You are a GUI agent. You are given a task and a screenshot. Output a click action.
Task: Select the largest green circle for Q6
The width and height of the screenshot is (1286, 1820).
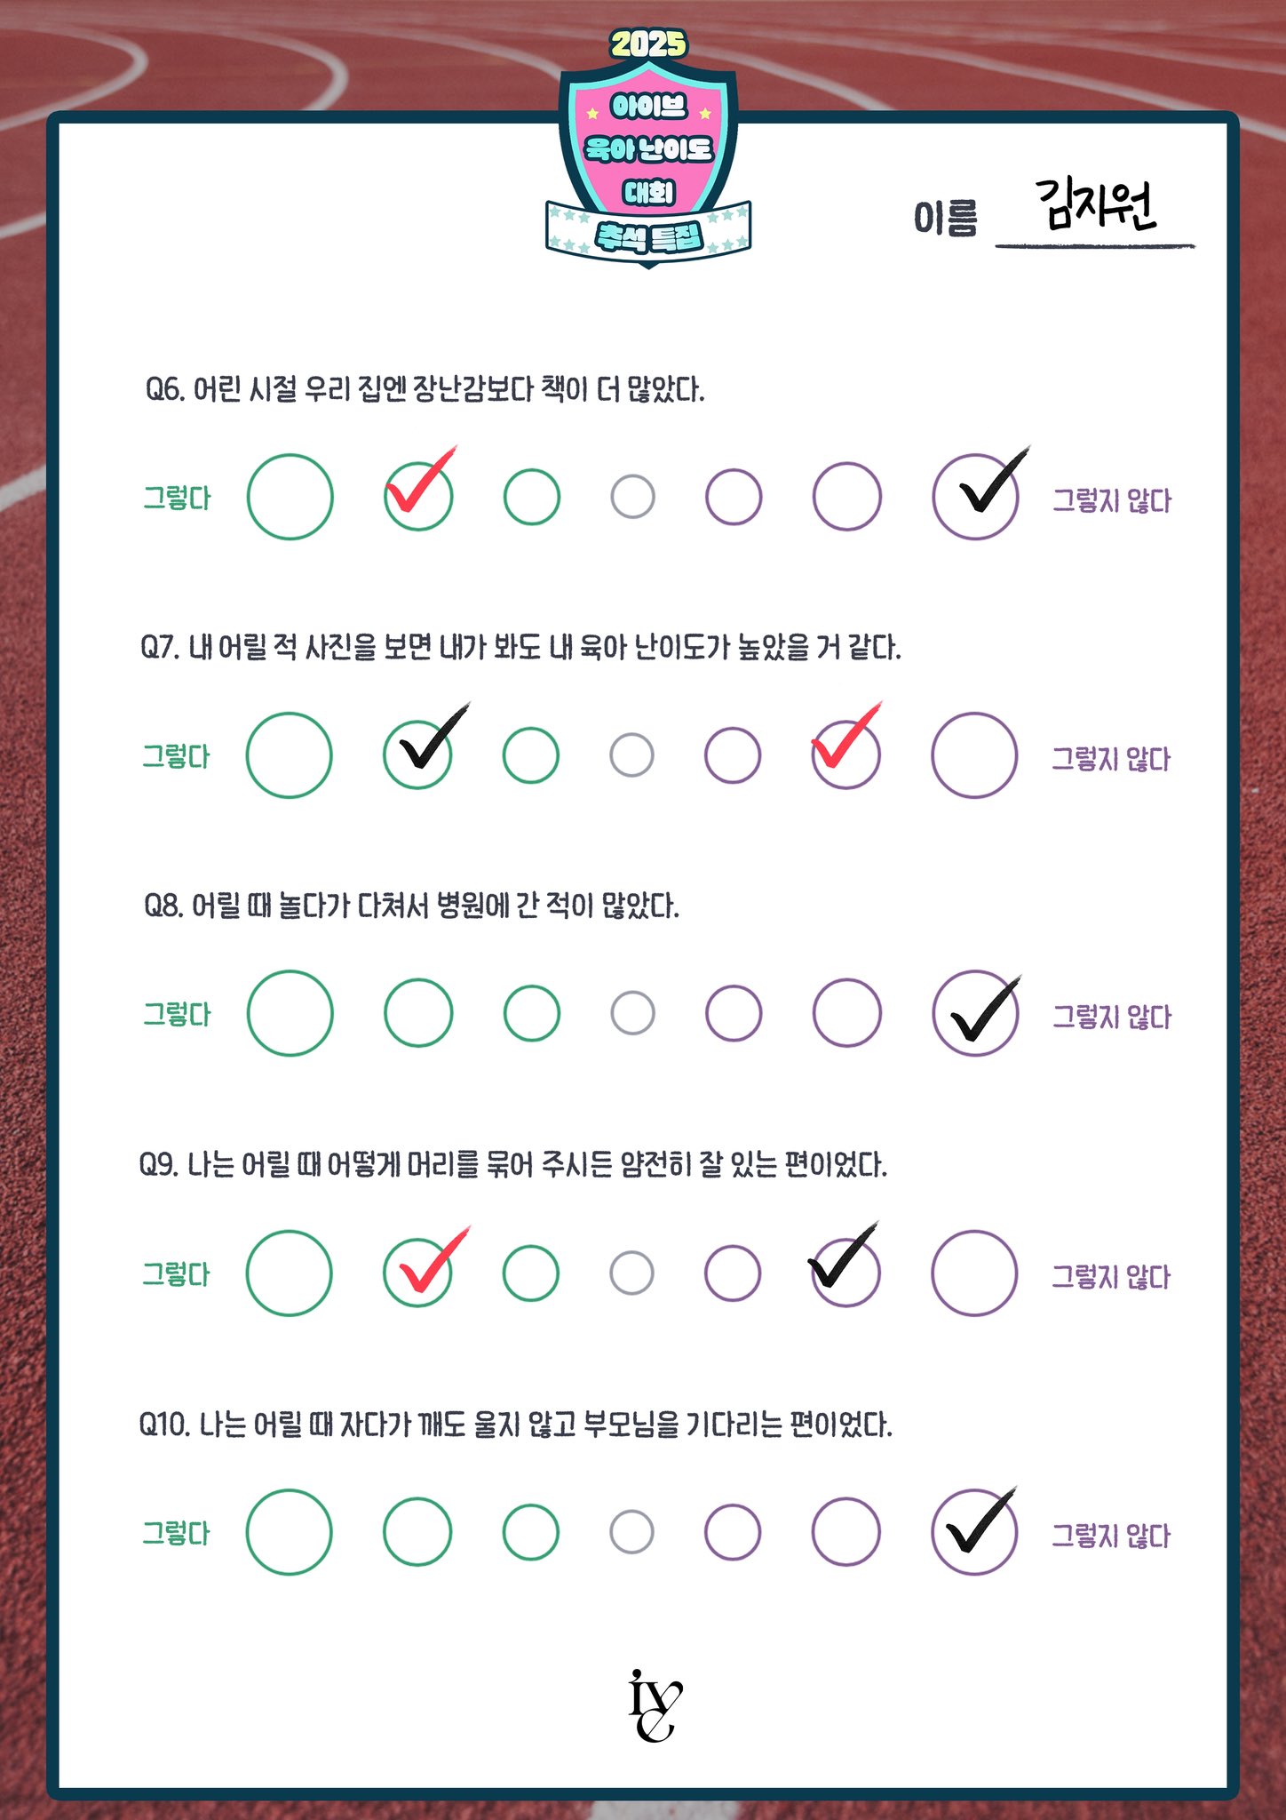[290, 497]
